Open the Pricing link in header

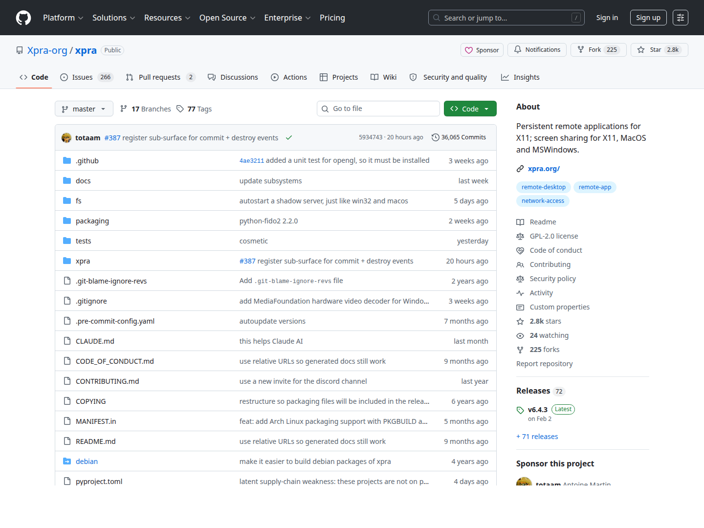(x=332, y=18)
